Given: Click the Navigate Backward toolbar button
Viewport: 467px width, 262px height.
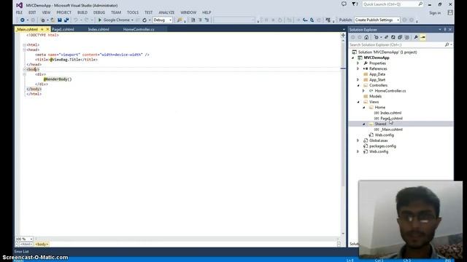Looking at the screenshot, I should [x=23, y=20].
